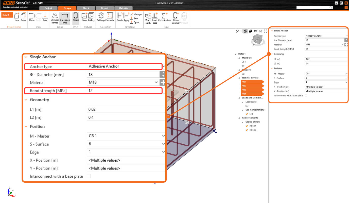Open the Anchor type dropdown
Viewport: 349px width, 203px height.
pyautogui.click(x=126, y=66)
